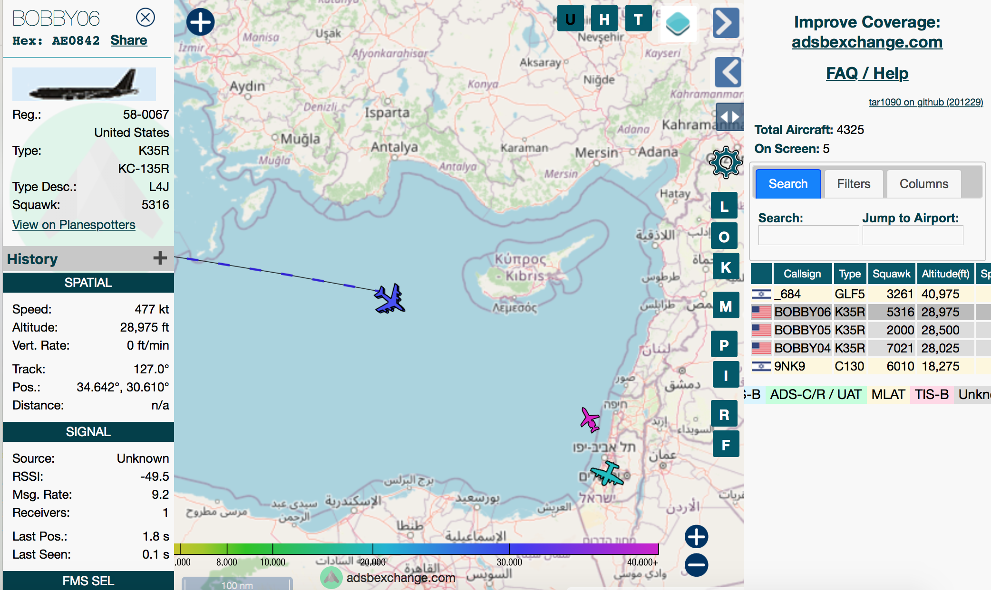Screen dimensions: 991x590
Task: Open the Share link
Action: (129, 40)
